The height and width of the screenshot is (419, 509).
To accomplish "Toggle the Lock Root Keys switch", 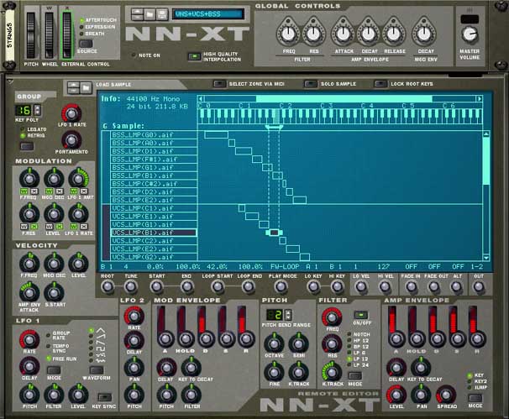I will coord(380,84).
